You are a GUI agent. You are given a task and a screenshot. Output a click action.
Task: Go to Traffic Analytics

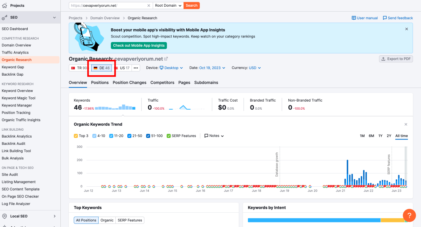(x=15, y=53)
